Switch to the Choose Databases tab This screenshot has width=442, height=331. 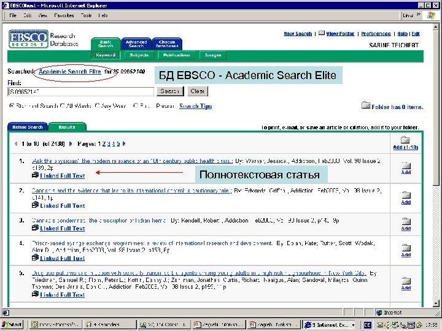[167, 44]
